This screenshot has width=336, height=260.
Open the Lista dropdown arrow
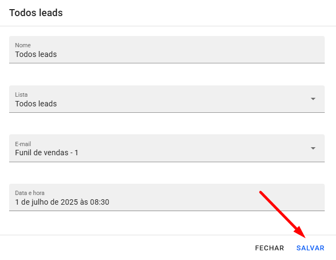click(x=313, y=99)
